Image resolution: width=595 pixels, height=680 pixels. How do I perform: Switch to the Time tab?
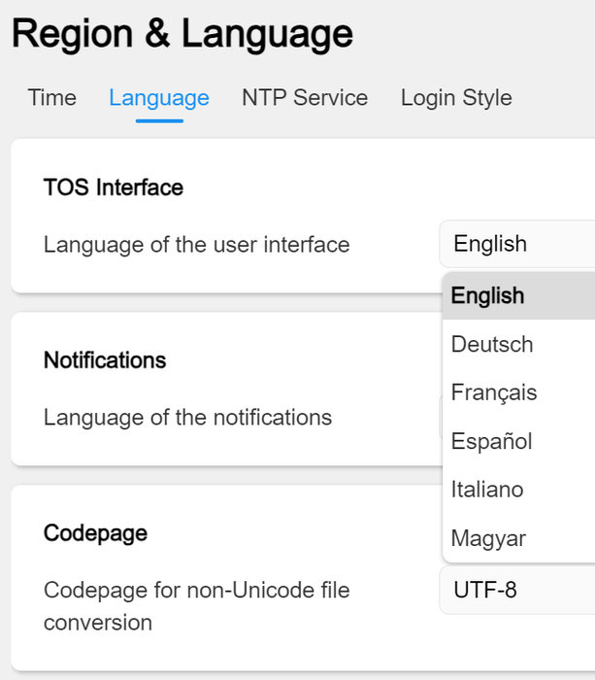coord(51,98)
